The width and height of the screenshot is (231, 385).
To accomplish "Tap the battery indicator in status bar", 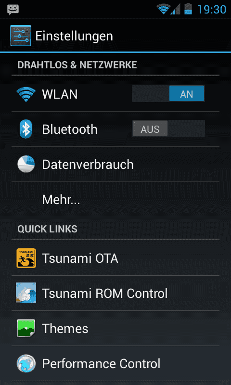I will click(188, 9).
